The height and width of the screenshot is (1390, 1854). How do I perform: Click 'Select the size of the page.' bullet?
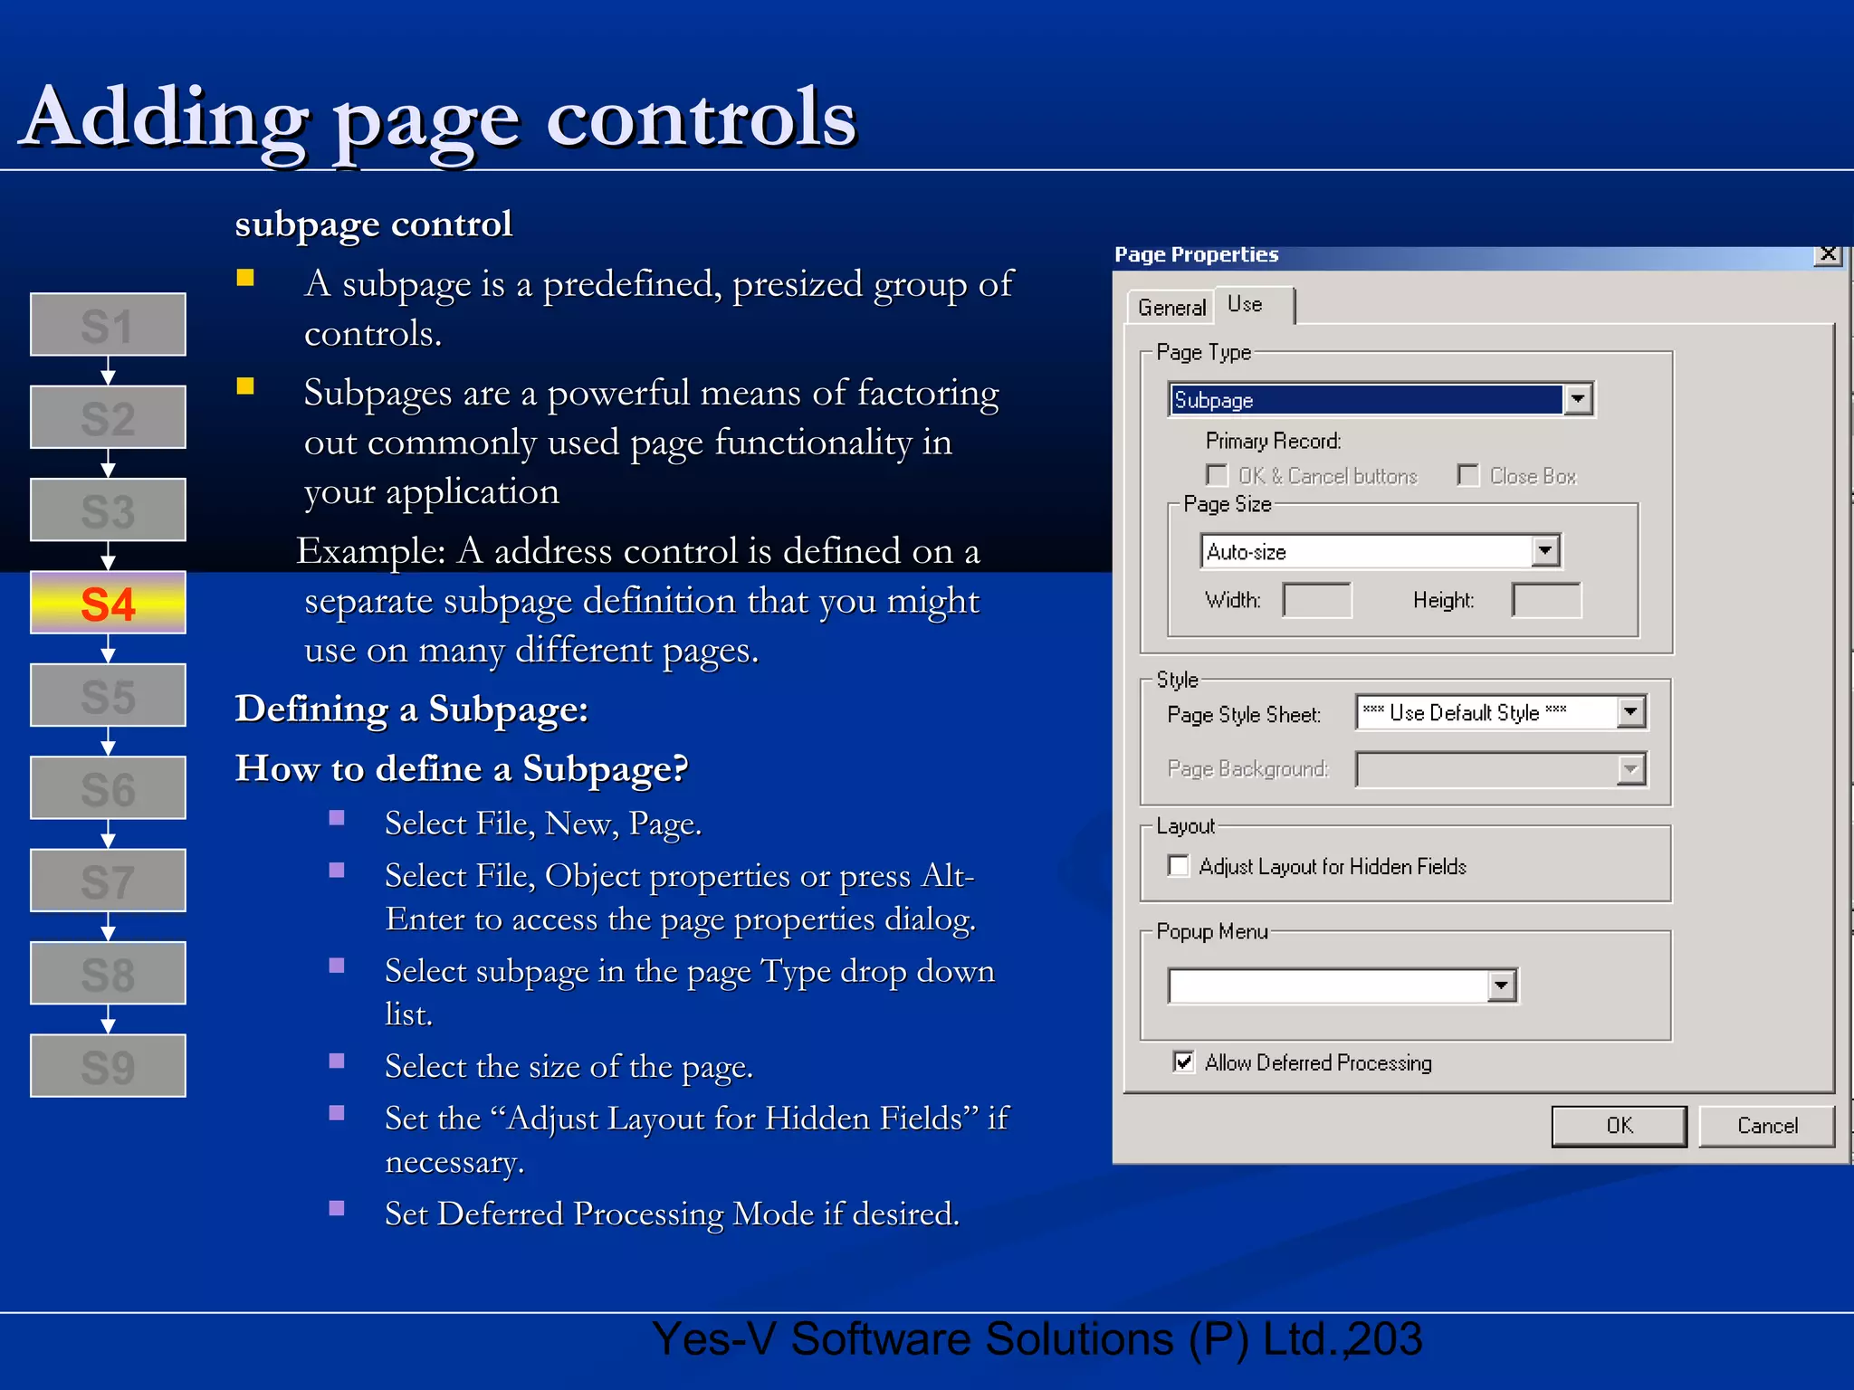click(x=569, y=1067)
